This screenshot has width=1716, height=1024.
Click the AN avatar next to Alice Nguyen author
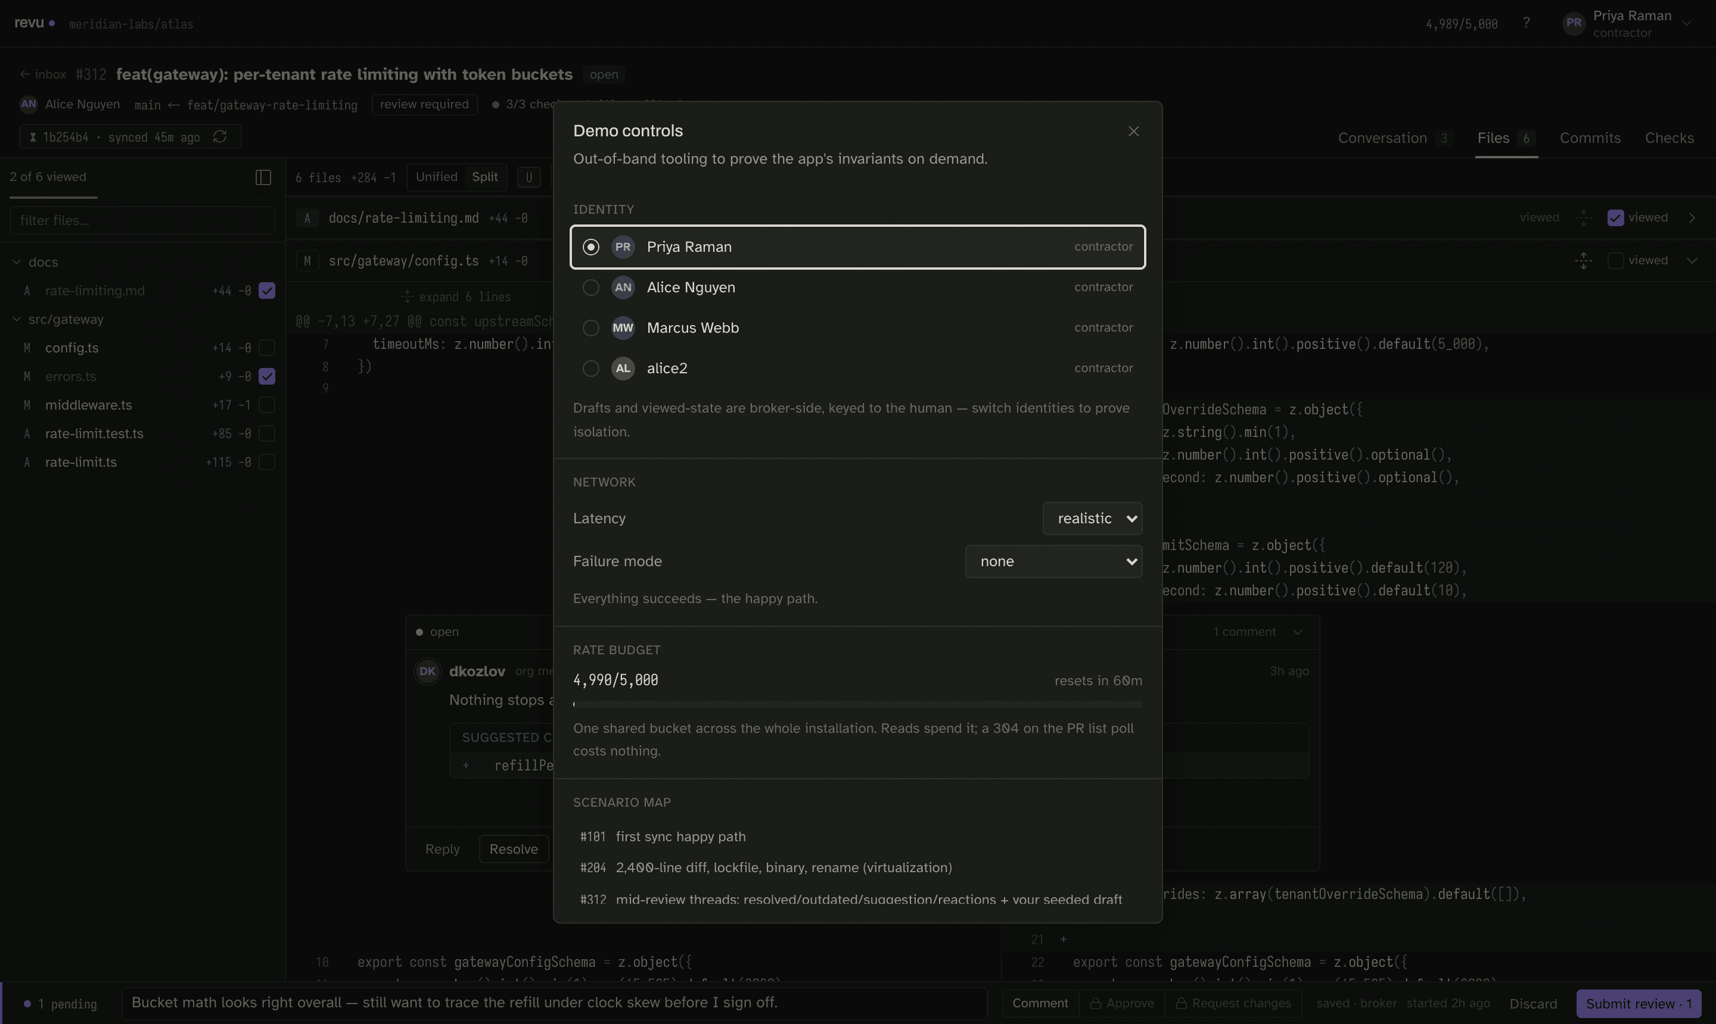point(29,104)
